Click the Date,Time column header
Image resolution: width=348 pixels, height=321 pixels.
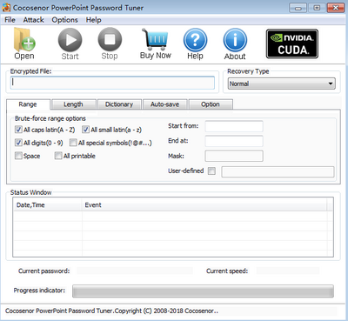coord(48,205)
